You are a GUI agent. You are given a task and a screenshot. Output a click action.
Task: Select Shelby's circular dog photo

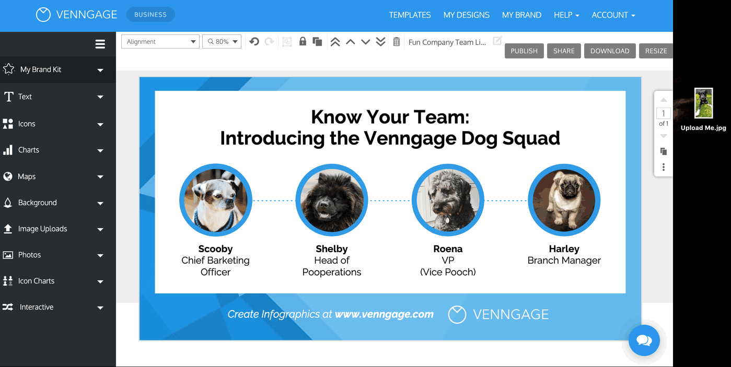[332, 200]
